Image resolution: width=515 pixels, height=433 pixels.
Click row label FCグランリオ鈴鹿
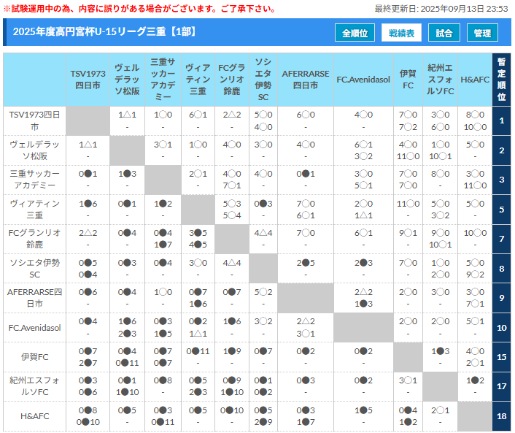coord(34,239)
